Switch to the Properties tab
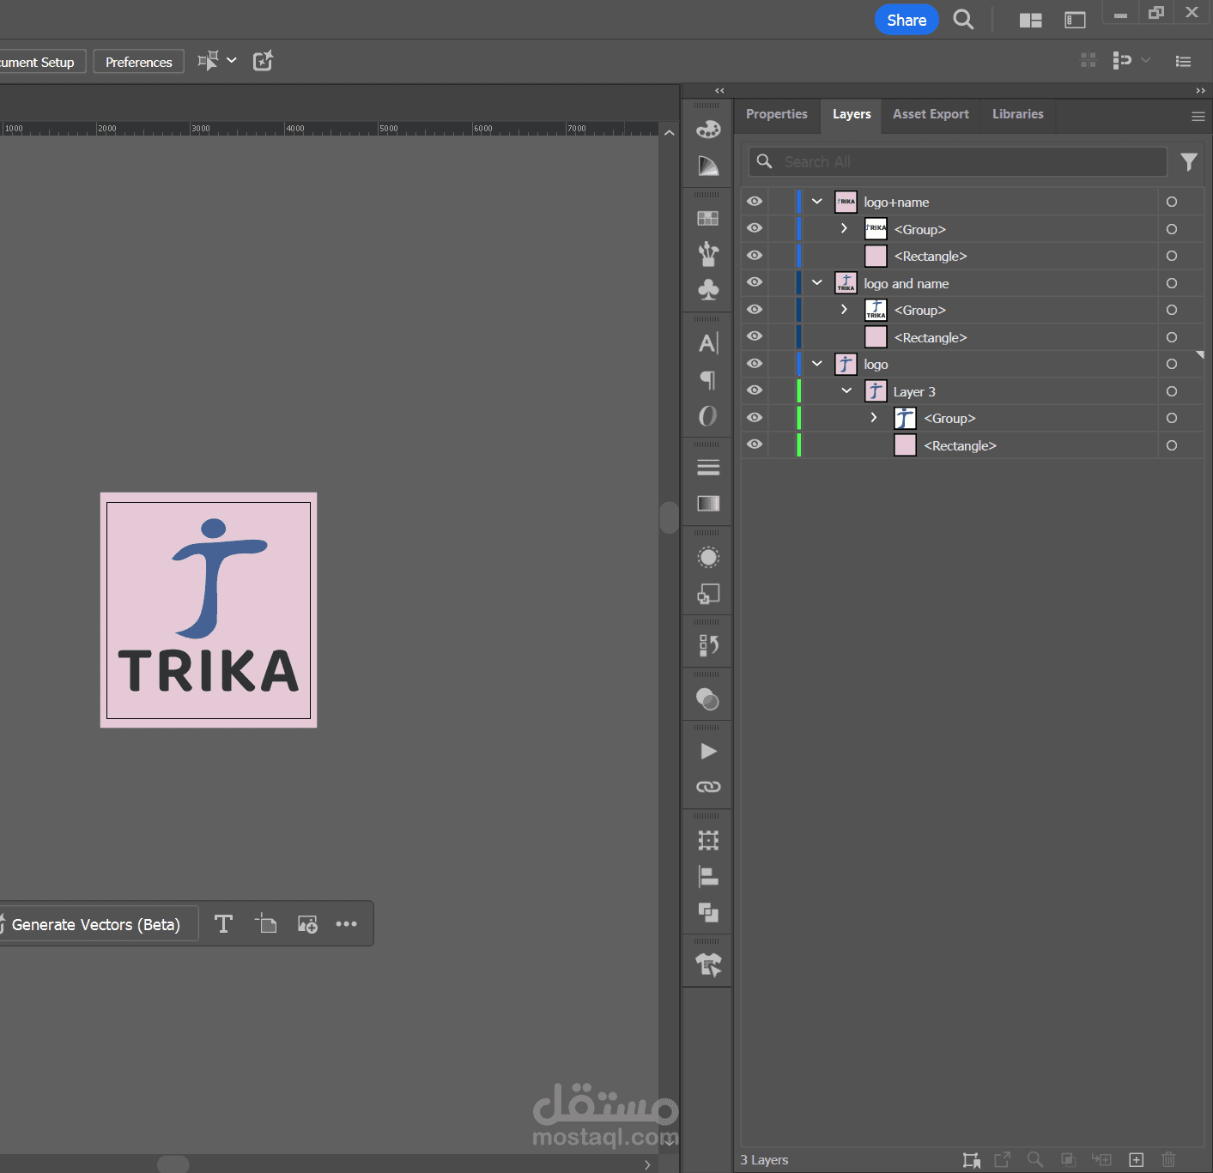Image resolution: width=1213 pixels, height=1173 pixels. (776, 114)
